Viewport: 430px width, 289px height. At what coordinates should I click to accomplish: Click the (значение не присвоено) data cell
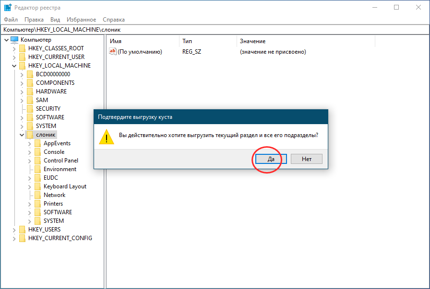(x=273, y=52)
